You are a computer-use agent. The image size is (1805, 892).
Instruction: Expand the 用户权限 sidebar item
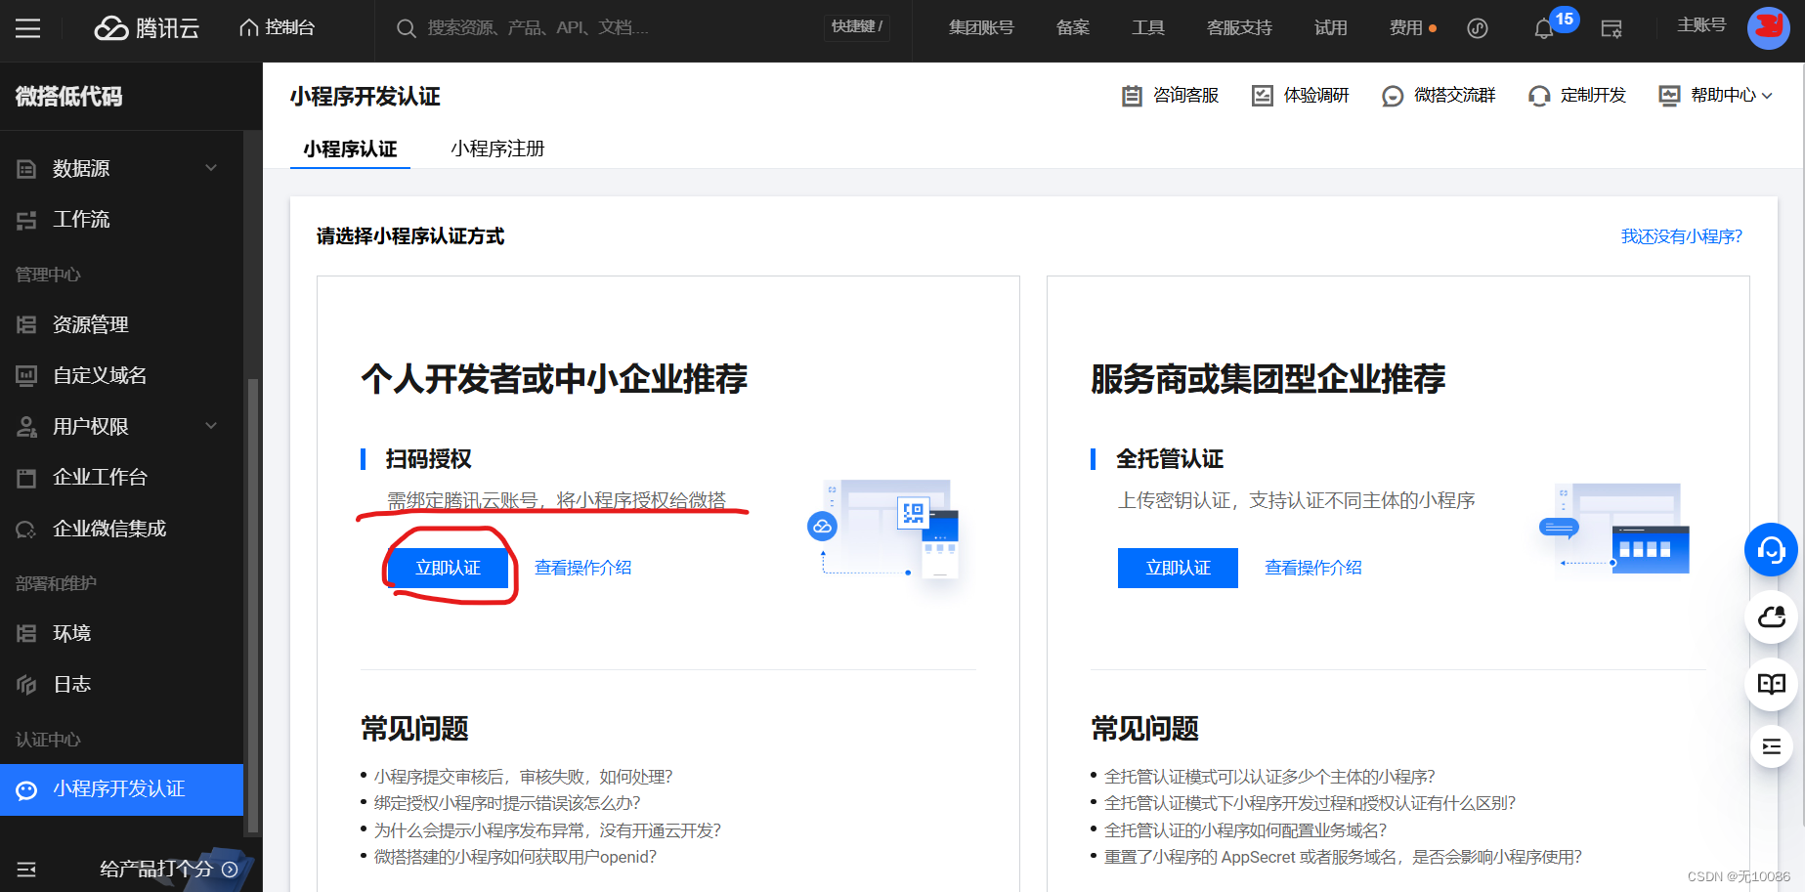tap(121, 426)
